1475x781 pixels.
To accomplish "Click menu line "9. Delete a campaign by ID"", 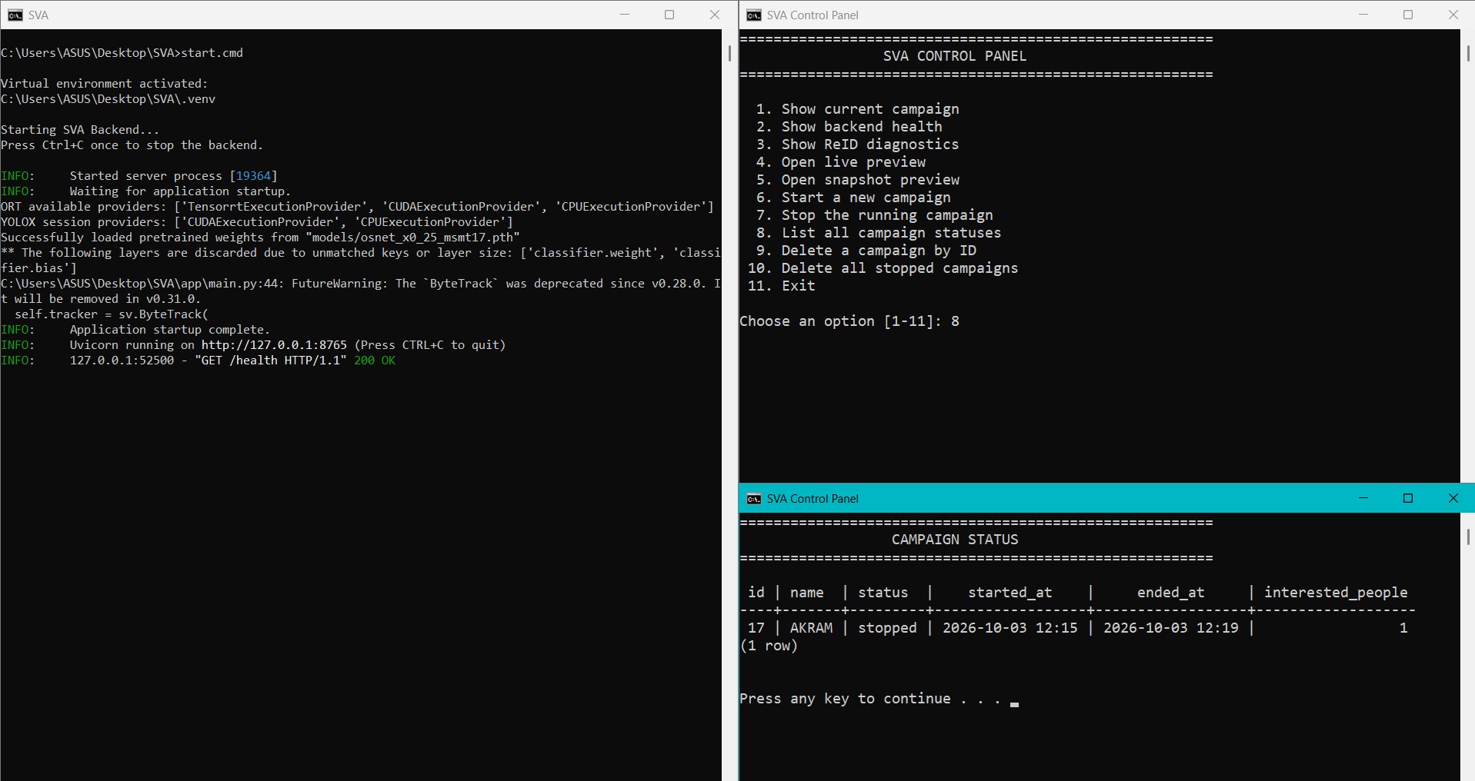I will (866, 251).
